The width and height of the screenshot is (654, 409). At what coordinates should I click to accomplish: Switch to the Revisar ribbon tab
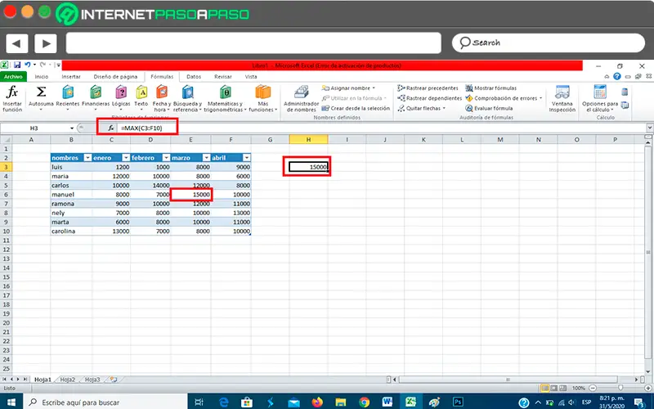click(x=222, y=77)
